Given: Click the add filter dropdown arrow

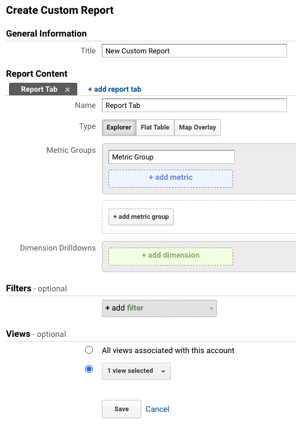Looking at the screenshot, I should point(212,309).
